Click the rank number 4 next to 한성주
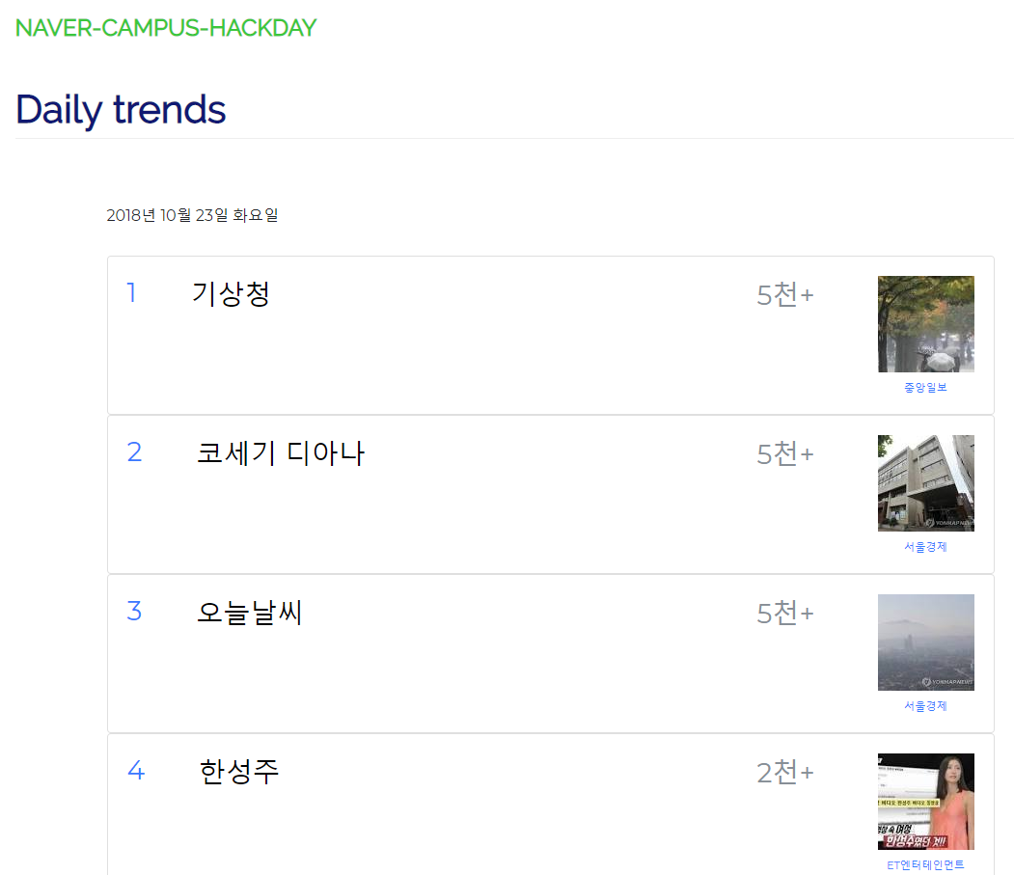The height and width of the screenshot is (875, 1014). [x=135, y=770]
